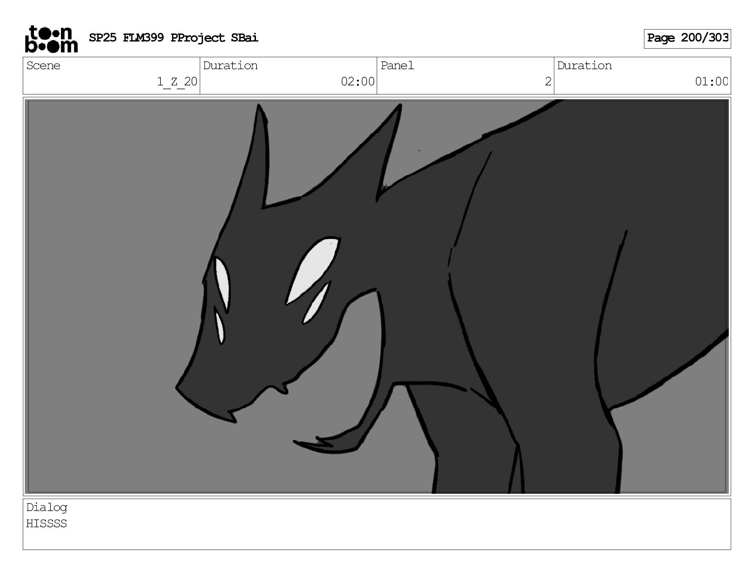Click the 'Panel' header label

397,65
